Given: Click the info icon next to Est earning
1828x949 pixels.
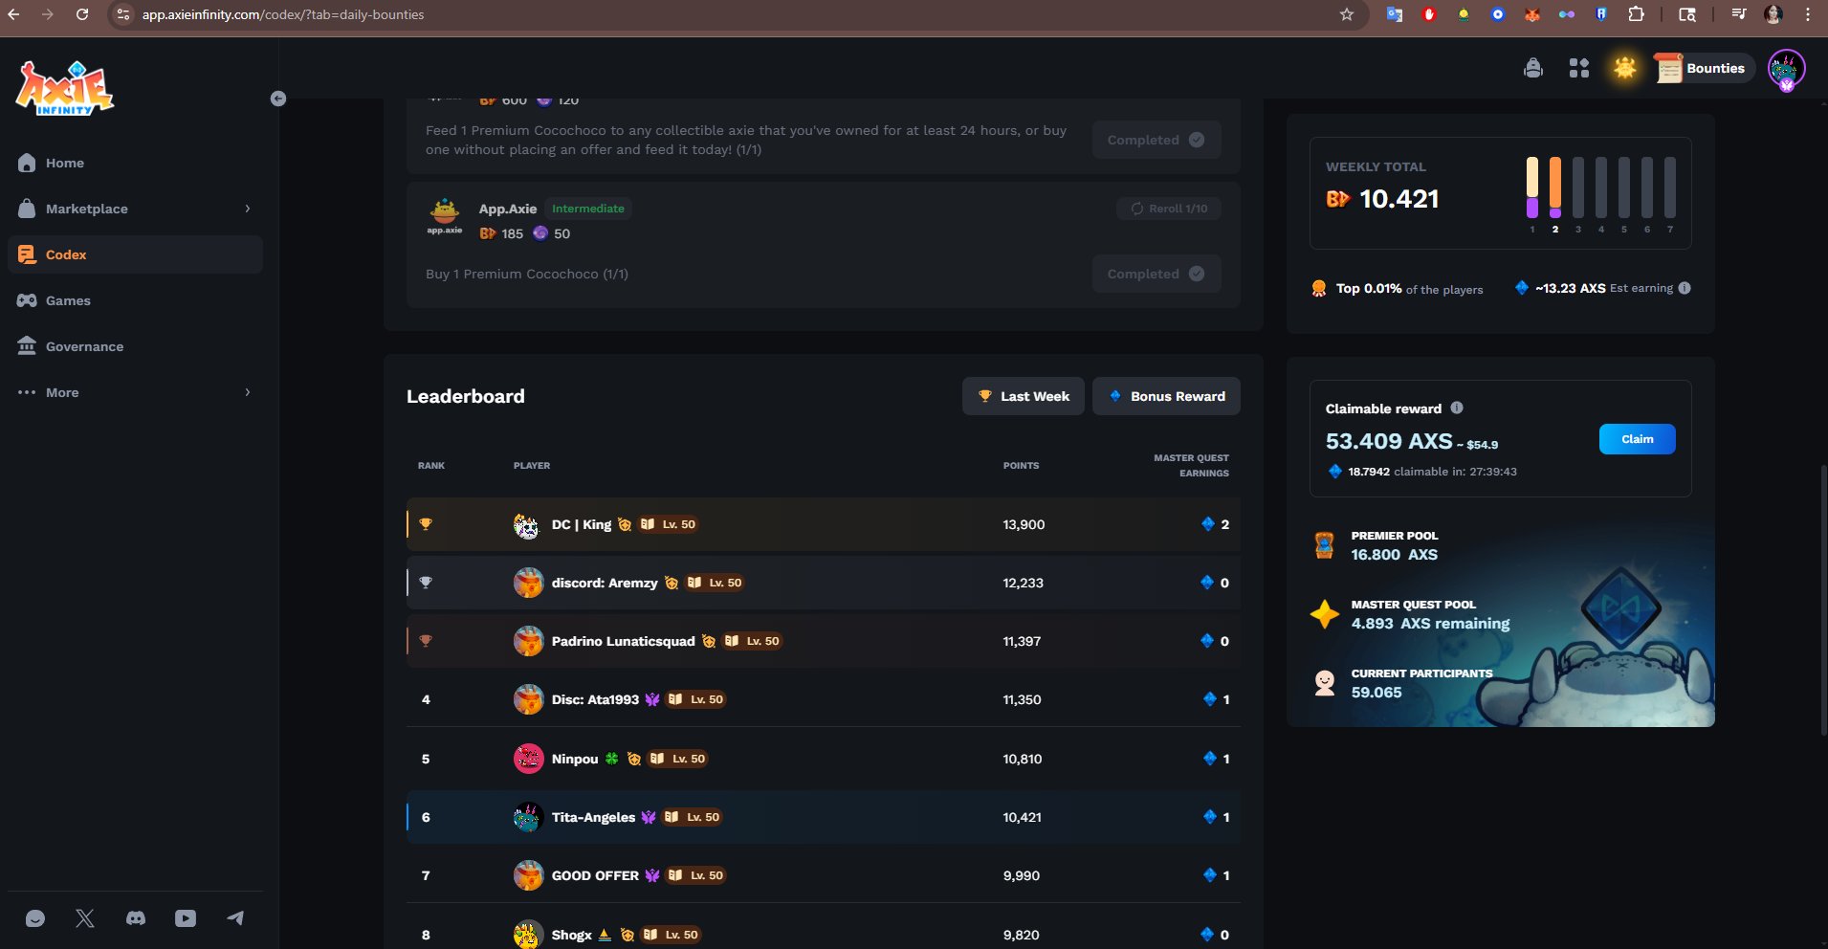Looking at the screenshot, I should coord(1685,288).
